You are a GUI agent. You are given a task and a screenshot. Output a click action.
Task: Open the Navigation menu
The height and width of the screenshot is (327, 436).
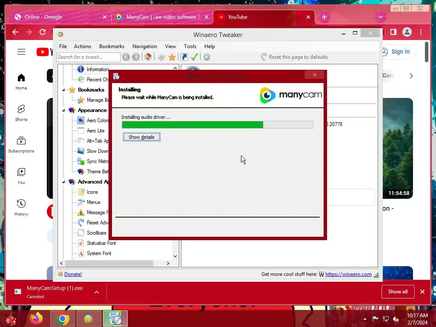click(x=145, y=46)
